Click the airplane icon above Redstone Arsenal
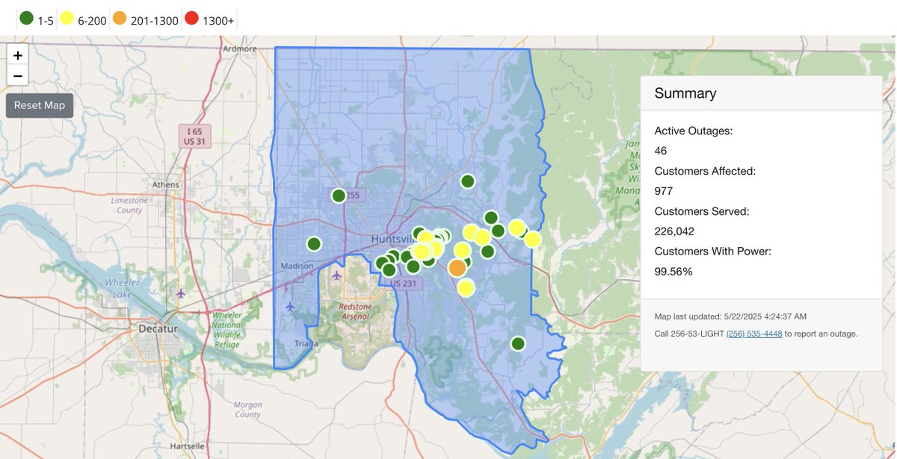 [336, 275]
